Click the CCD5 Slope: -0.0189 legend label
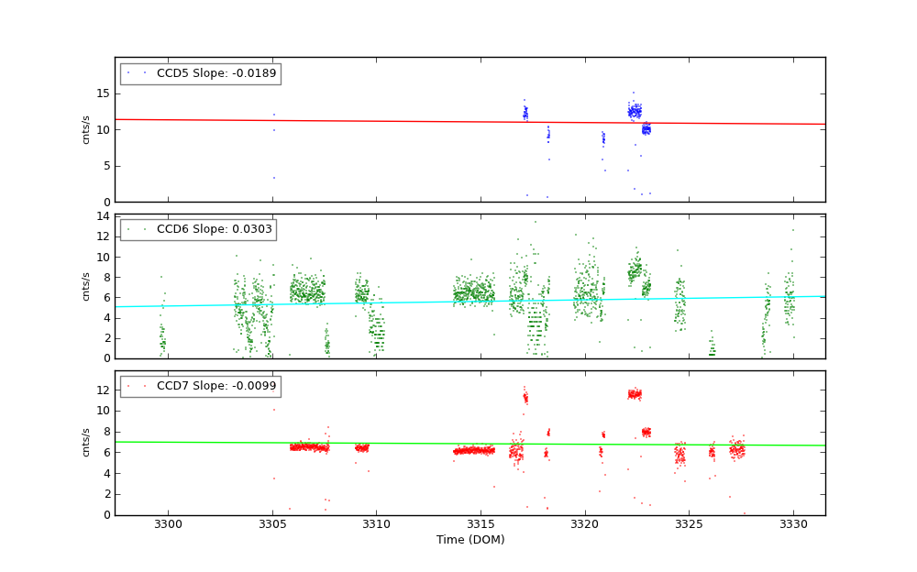917x572 pixels. pyautogui.click(x=215, y=73)
